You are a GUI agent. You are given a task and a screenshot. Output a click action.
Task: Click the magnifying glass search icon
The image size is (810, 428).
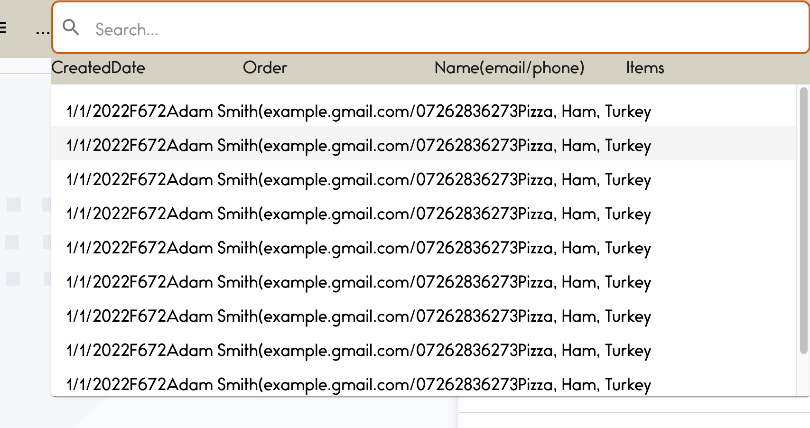[71, 28]
